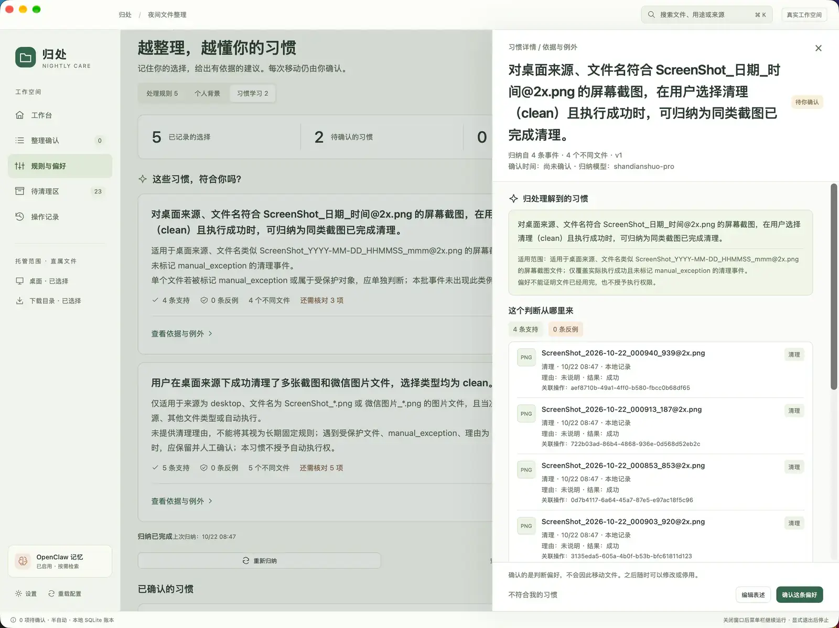
Task: Focus the 搜索文件、用途或来源 search field
Action: coord(707,15)
